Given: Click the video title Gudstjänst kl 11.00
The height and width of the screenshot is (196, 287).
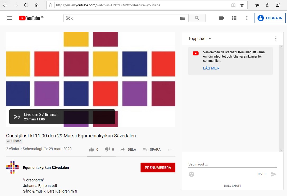Looking at the screenshot, I should (71, 136).
